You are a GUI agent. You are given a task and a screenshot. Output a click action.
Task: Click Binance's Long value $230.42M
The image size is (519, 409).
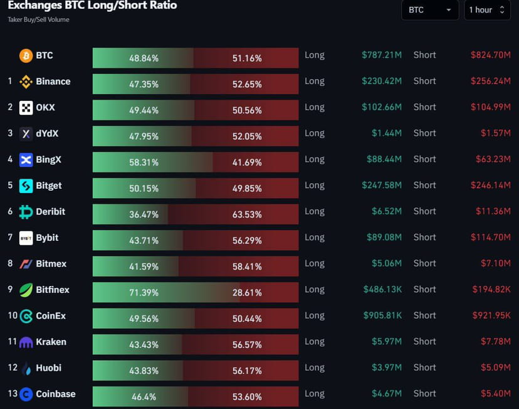click(383, 81)
